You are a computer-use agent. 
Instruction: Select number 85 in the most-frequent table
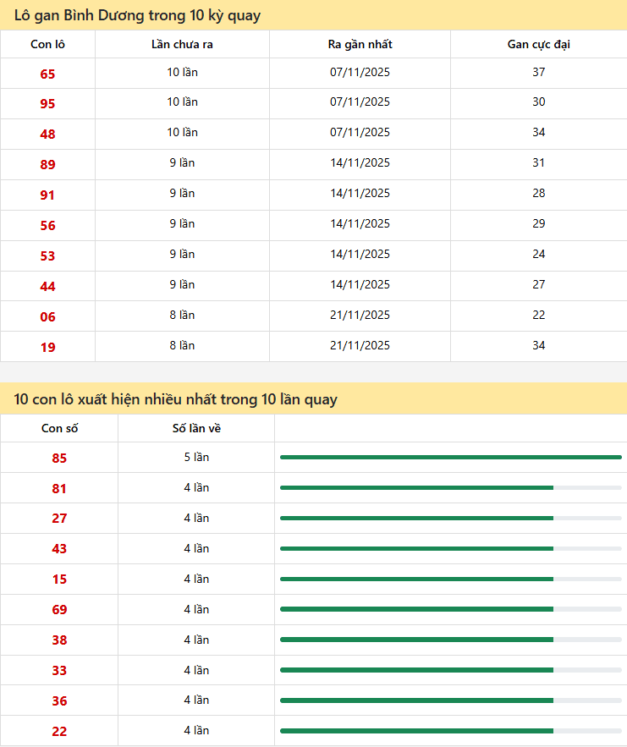(x=59, y=458)
